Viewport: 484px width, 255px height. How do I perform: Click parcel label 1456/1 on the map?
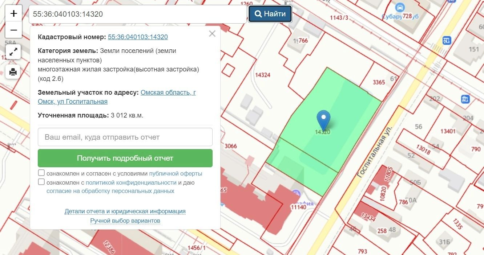pyautogui.click(x=197, y=248)
